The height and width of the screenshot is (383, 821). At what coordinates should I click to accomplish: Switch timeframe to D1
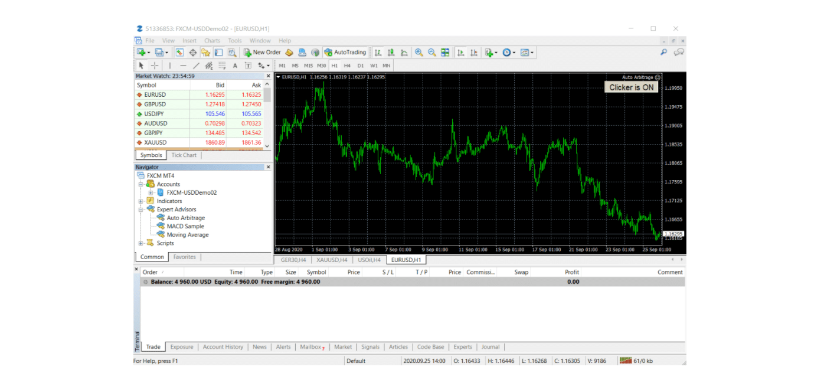click(361, 66)
